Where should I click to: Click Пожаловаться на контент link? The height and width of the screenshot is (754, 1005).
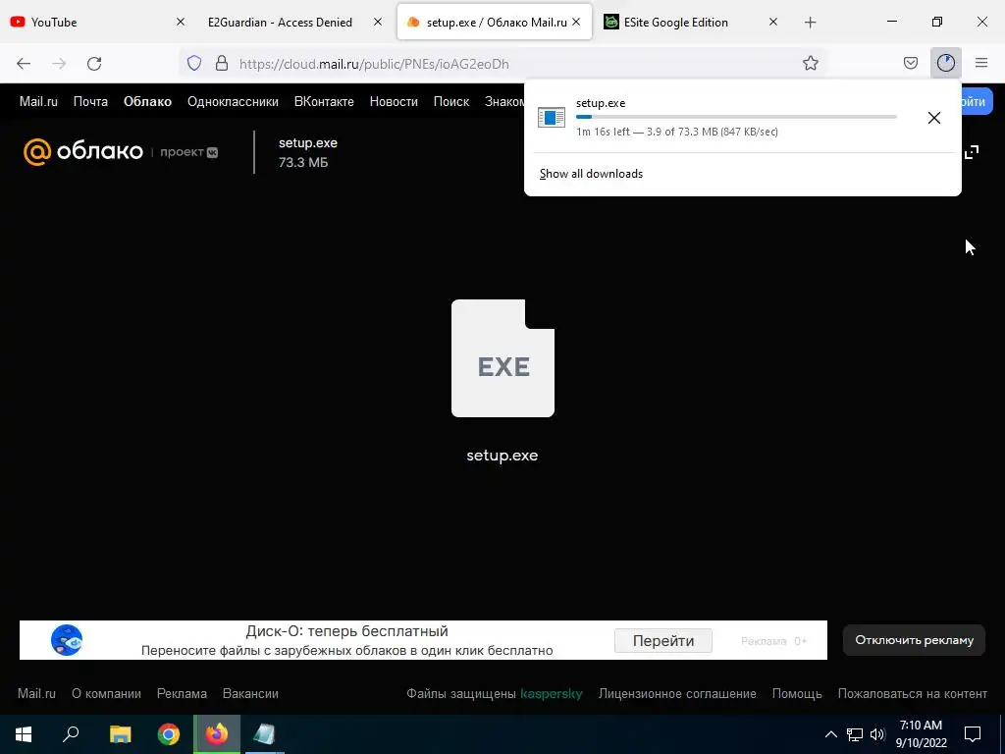pyautogui.click(x=912, y=694)
